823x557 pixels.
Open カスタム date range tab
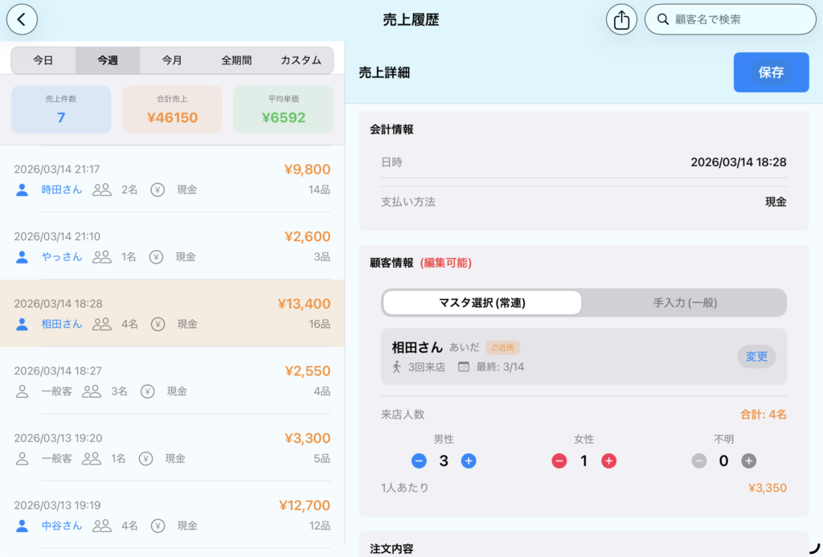coord(301,60)
